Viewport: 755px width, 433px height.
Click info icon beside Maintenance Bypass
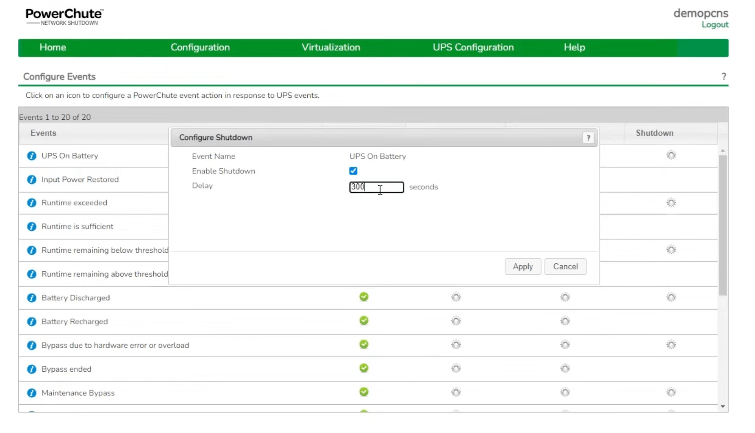pyautogui.click(x=32, y=393)
